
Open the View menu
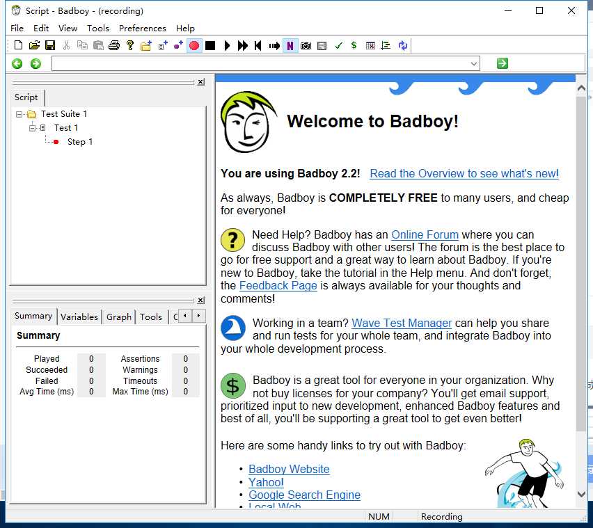pyautogui.click(x=68, y=29)
